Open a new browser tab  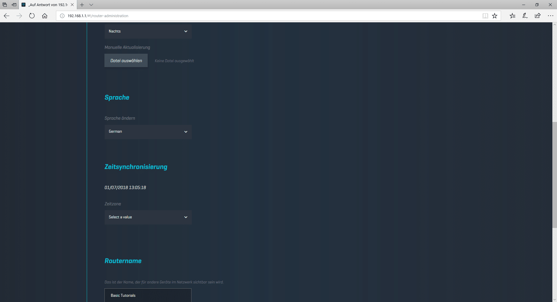pos(82,5)
